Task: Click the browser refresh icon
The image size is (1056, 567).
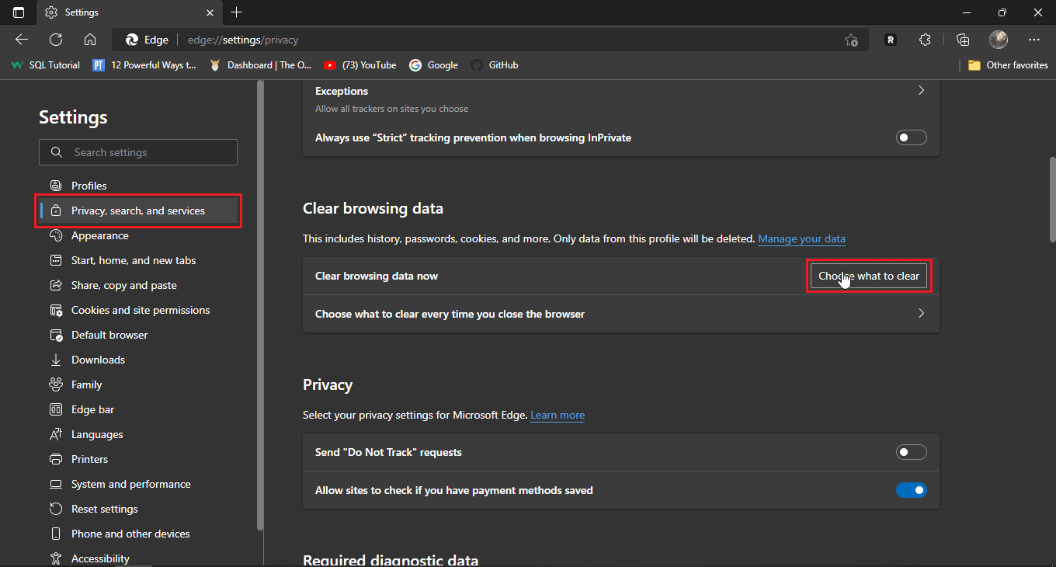Action: pos(56,40)
